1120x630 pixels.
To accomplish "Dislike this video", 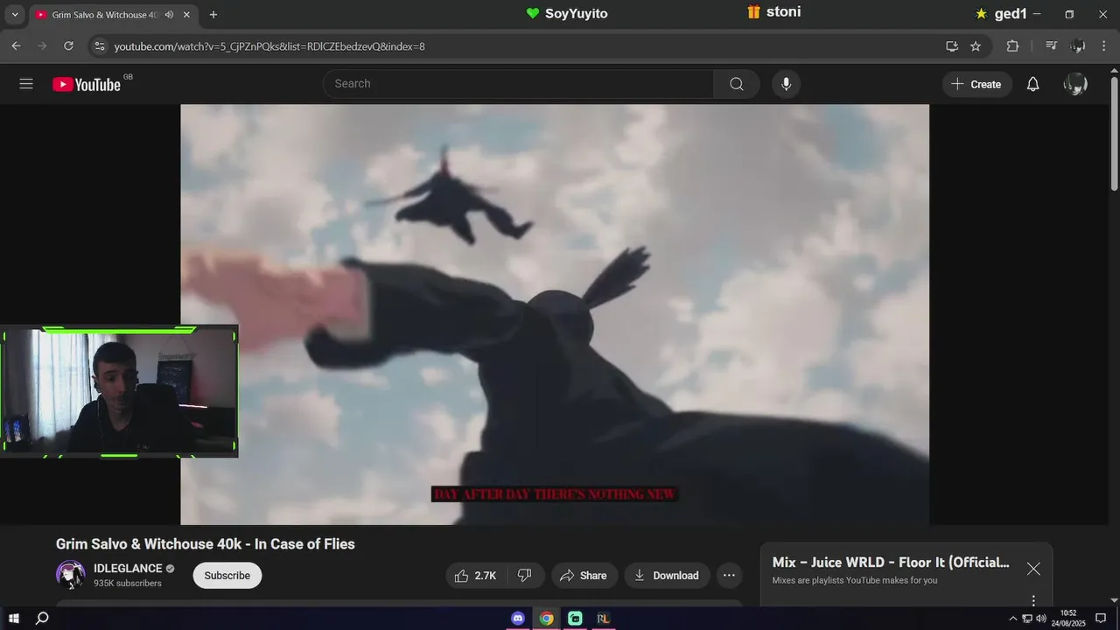I will tap(525, 575).
